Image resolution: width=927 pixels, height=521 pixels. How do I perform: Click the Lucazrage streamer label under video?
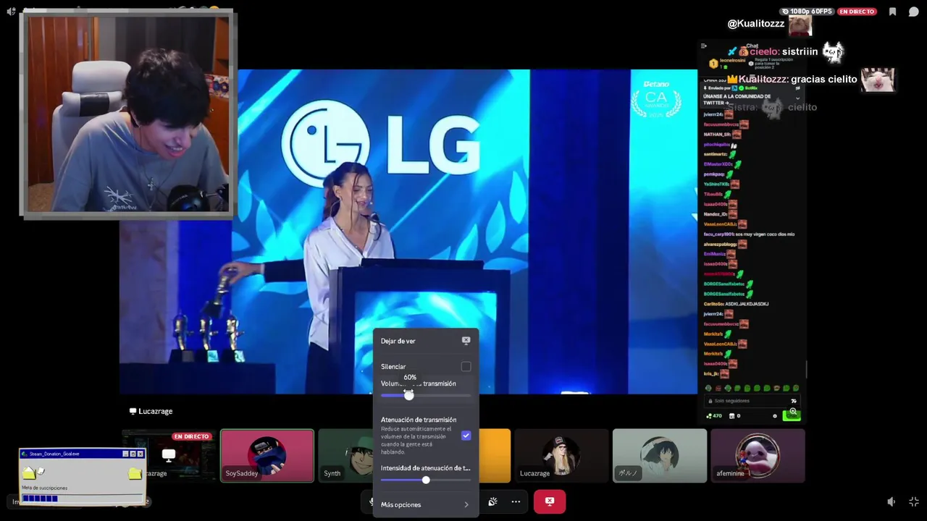[151, 411]
